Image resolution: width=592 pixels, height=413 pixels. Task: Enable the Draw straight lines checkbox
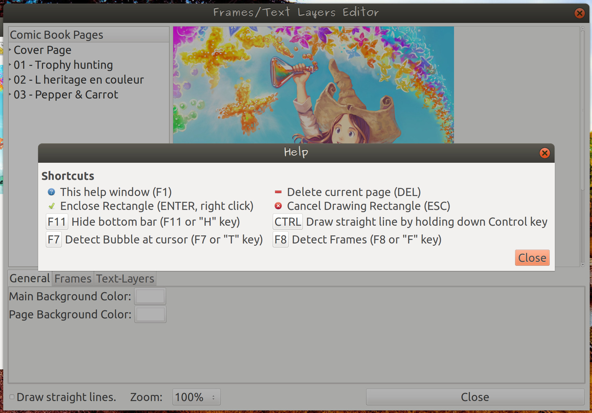click(12, 397)
